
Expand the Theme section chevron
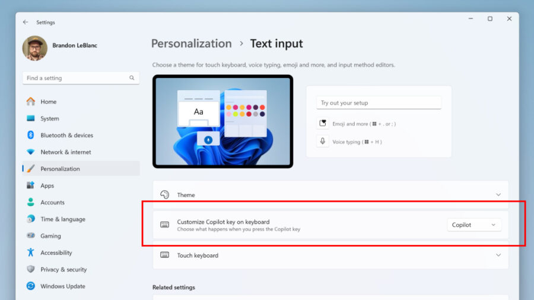(x=498, y=195)
